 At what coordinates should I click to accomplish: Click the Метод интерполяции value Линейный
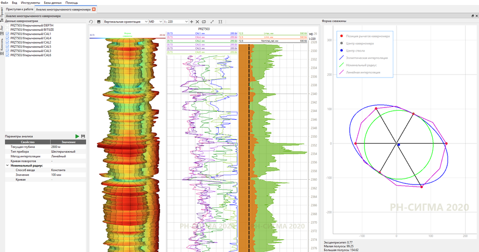click(59, 156)
